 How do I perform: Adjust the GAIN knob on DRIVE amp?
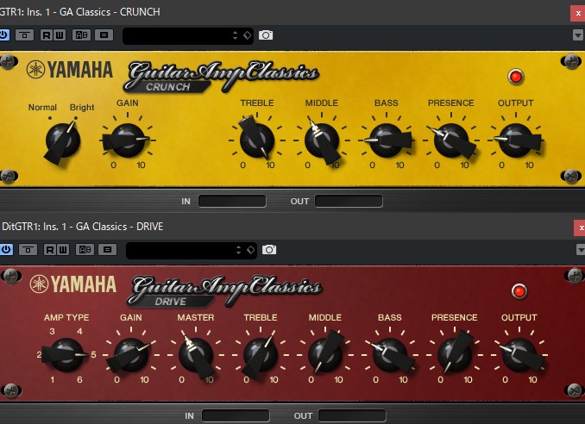(130, 355)
